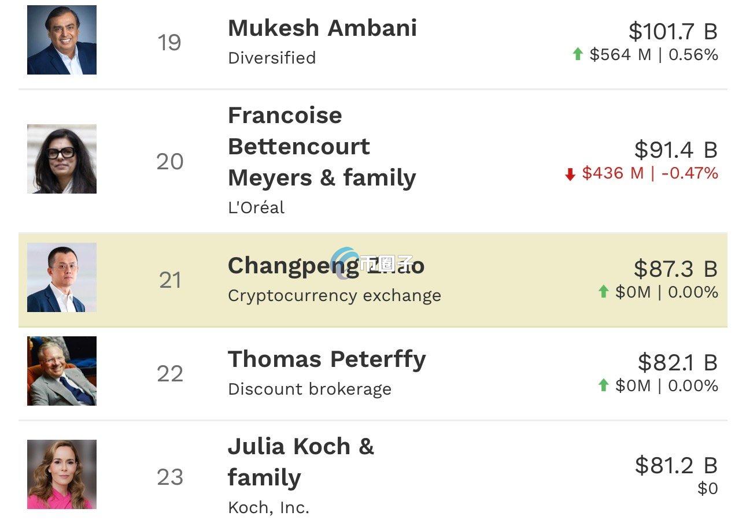Click the Cryptocurrency exchange label

pyautogui.click(x=334, y=295)
